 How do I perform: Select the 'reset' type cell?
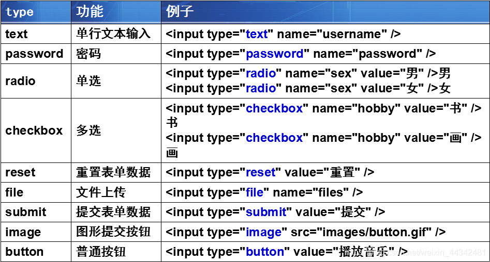tap(36, 172)
